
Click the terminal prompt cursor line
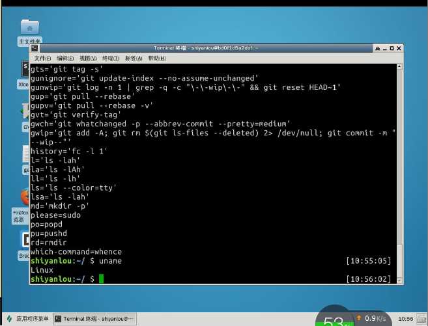click(x=210, y=279)
